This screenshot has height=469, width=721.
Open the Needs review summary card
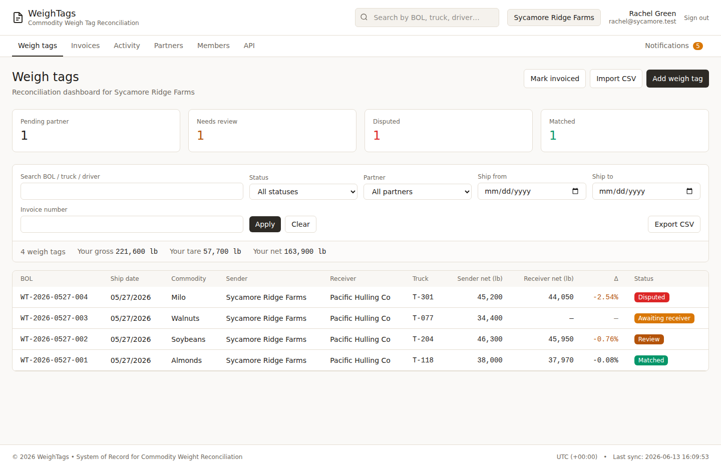point(272,131)
